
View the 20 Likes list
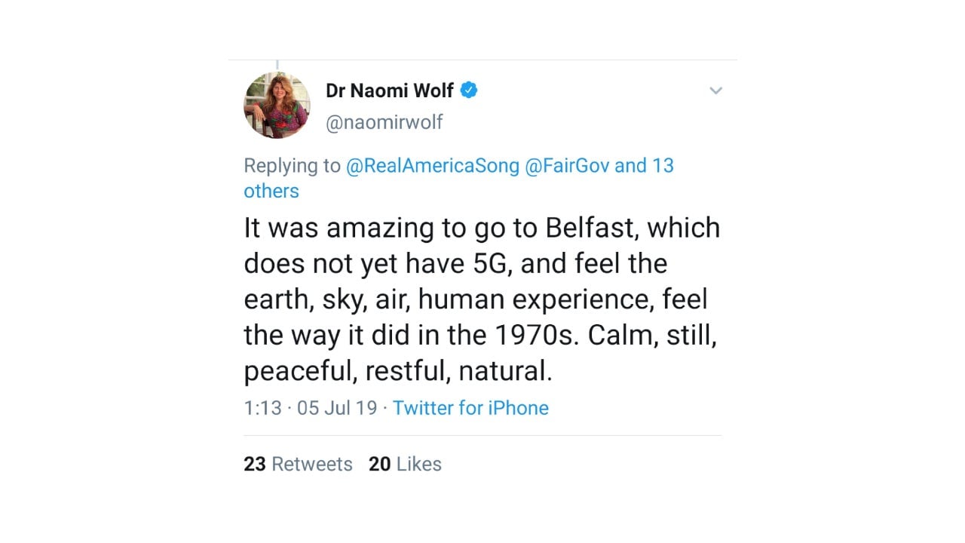coord(405,464)
